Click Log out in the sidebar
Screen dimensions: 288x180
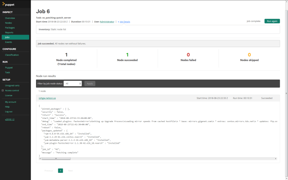coord(9,112)
